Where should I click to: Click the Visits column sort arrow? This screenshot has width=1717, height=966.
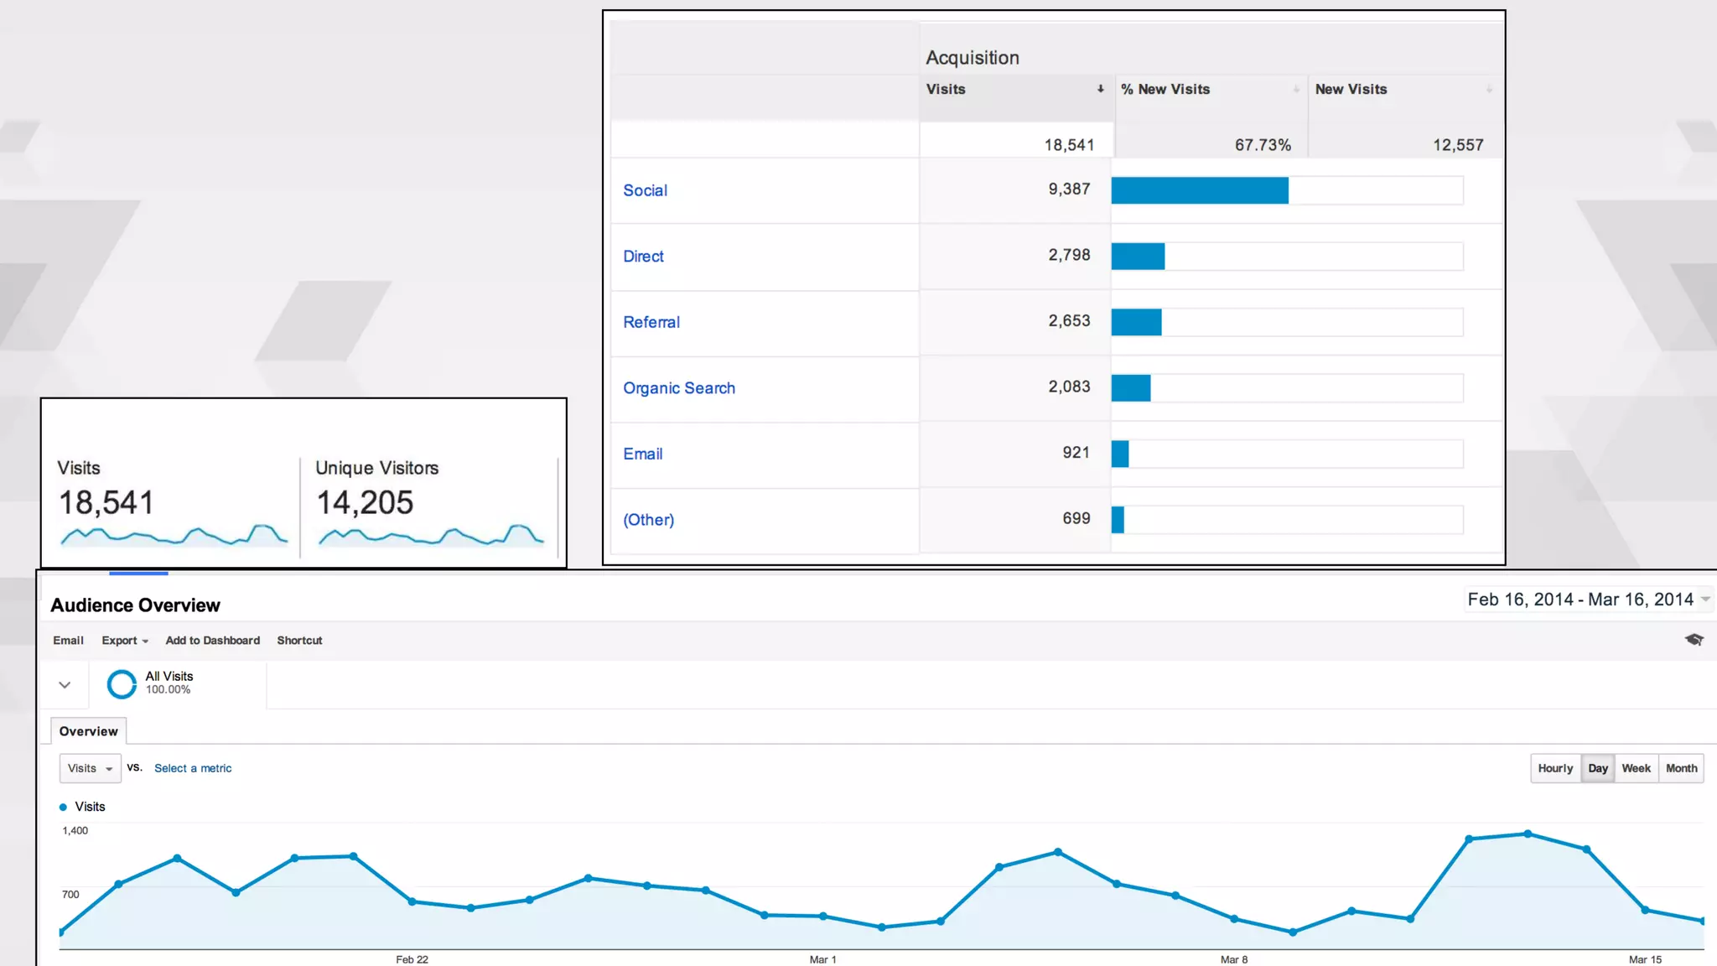[x=1100, y=89]
